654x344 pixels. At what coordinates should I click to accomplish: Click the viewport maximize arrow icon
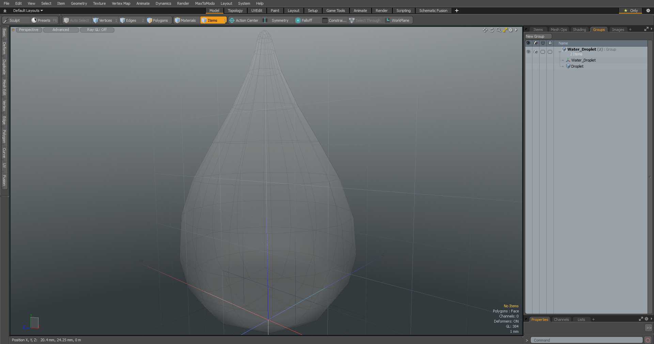pyautogui.click(x=505, y=30)
